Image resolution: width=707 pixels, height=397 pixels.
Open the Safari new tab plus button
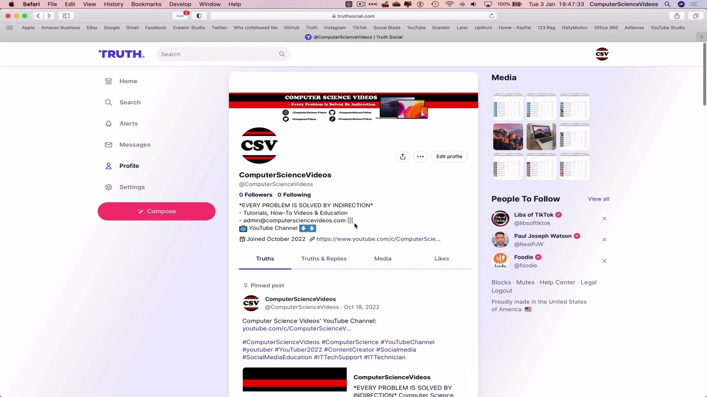click(x=701, y=37)
